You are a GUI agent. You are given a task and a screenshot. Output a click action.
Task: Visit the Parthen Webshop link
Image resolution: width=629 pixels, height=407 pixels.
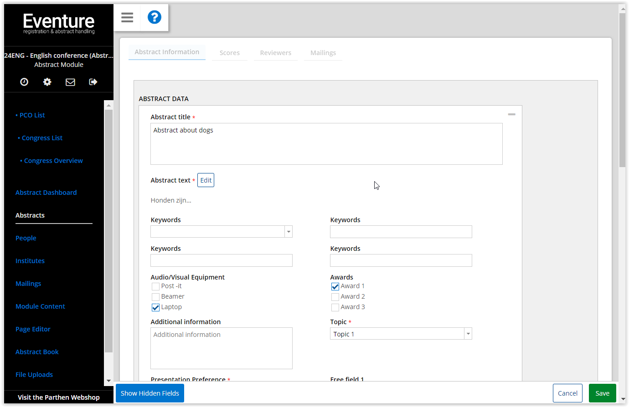point(59,397)
